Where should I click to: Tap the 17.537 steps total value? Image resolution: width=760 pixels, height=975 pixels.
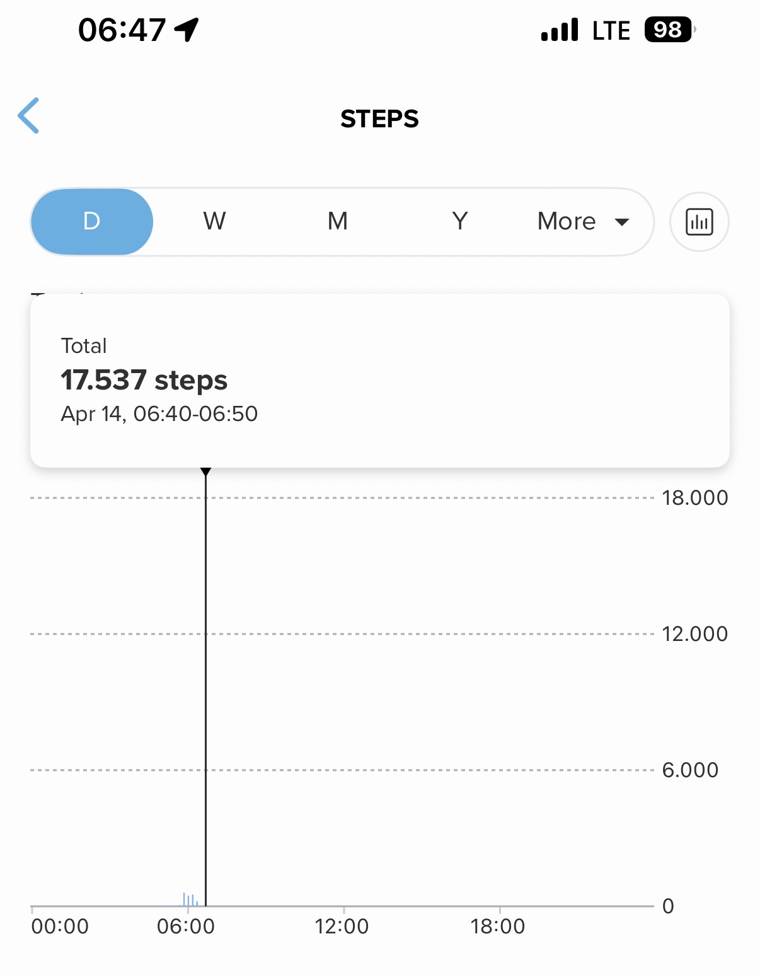pyautogui.click(x=144, y=380)
